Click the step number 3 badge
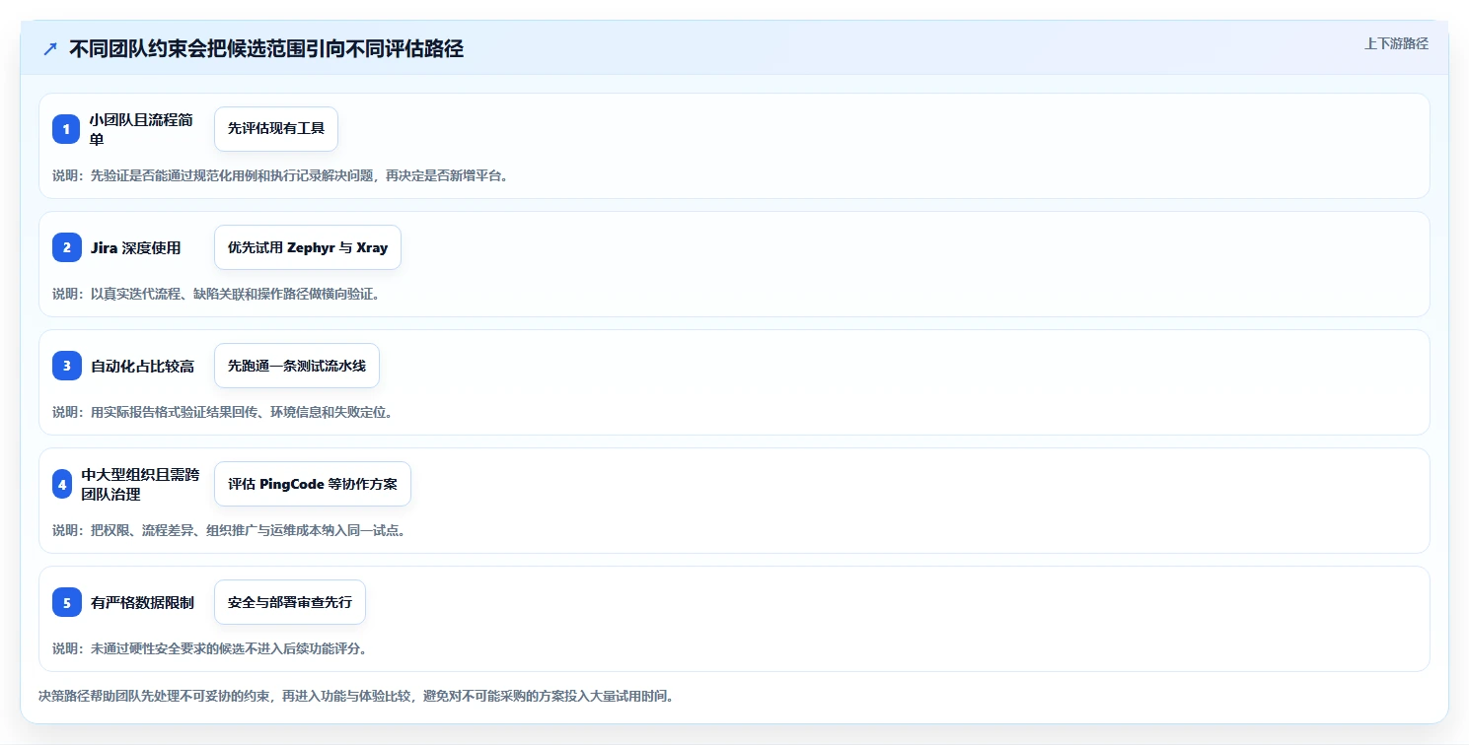Viewport: 1469px width, 745px height. [x=66, y=366]
